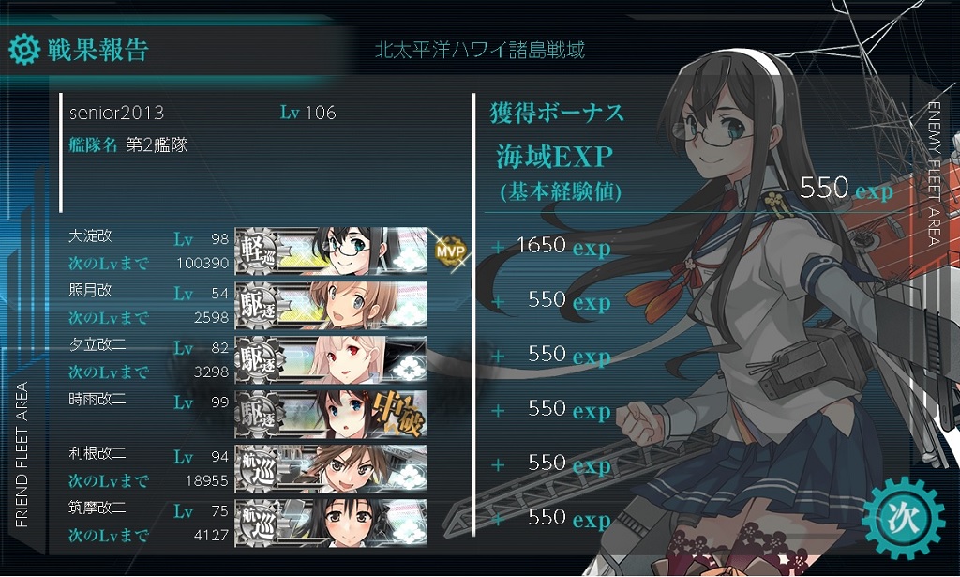Image resolution: width=960 pixels, height=577 pixels.
Task: Click the gold MVP badge
Action: [451, 251]
